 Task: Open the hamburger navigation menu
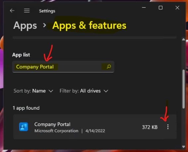pos(27,11)
